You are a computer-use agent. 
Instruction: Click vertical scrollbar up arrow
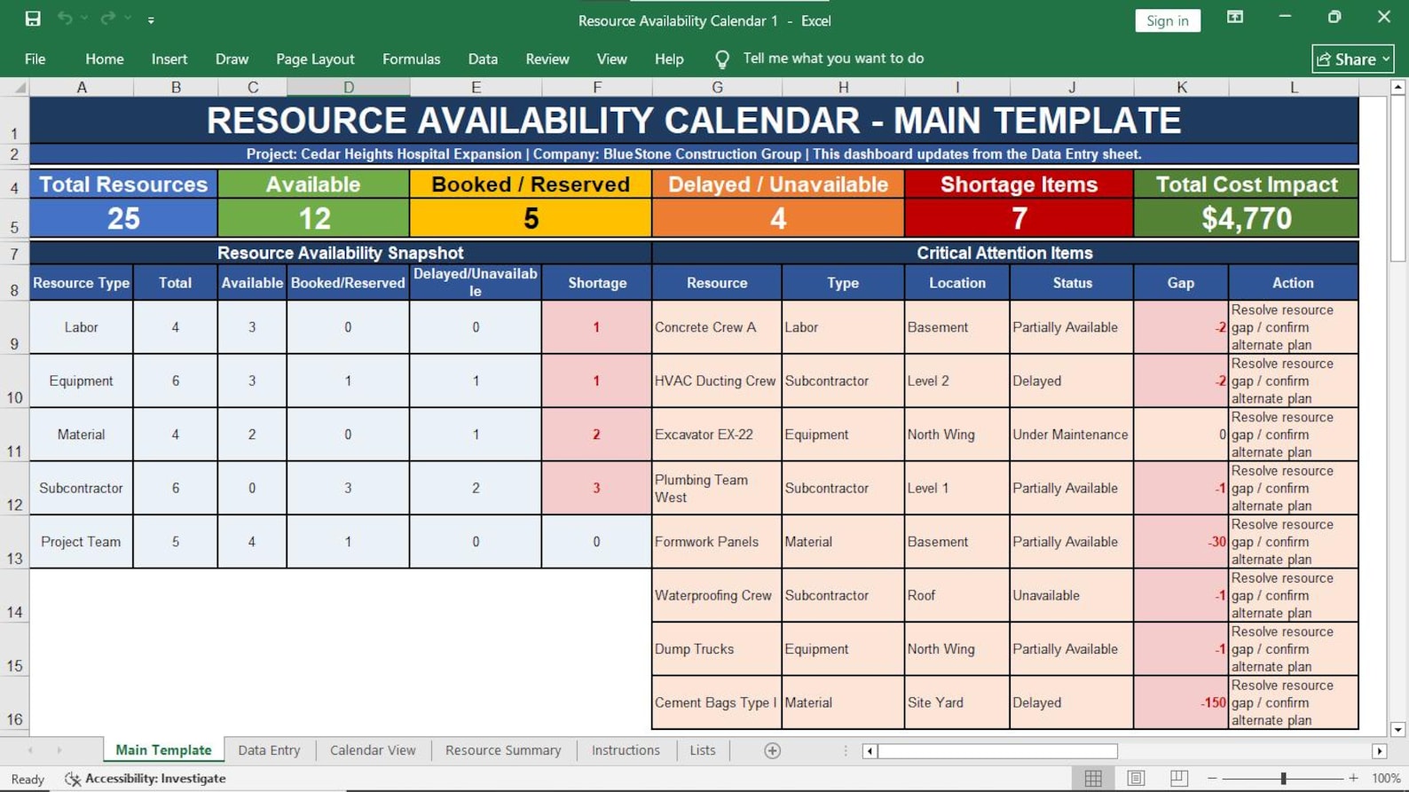[x=1398, y=87]
